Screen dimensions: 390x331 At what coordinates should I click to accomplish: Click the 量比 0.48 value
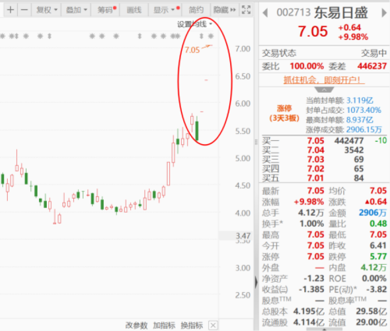pos(378,223)
